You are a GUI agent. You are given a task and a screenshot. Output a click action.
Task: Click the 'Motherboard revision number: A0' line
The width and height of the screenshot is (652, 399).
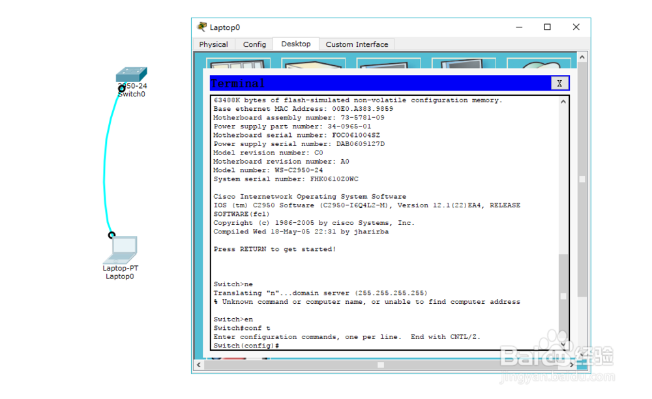pyautogui.click(x=281, y=162)
